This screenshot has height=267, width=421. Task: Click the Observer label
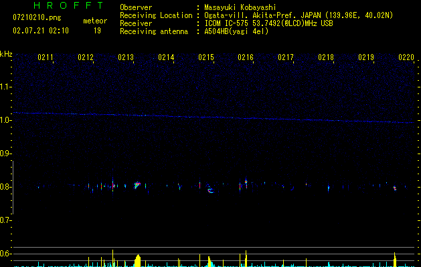tap(136, 7)
